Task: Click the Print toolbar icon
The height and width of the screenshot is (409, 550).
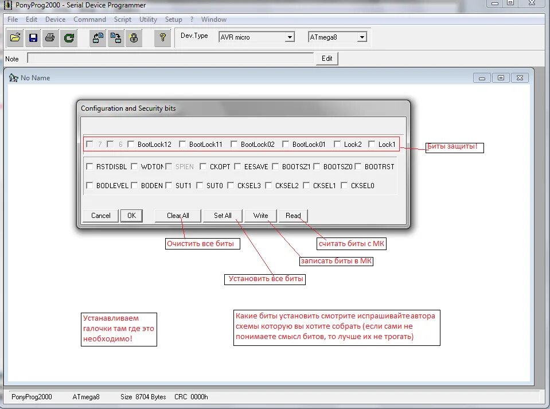Action: pos(50,37)
